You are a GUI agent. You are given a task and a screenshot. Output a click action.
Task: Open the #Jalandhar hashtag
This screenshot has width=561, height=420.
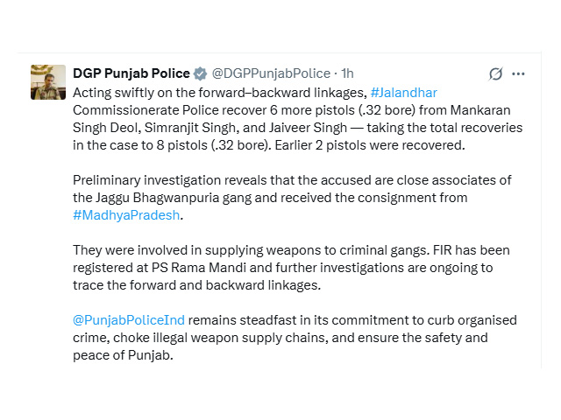click(x=403, y=92)
